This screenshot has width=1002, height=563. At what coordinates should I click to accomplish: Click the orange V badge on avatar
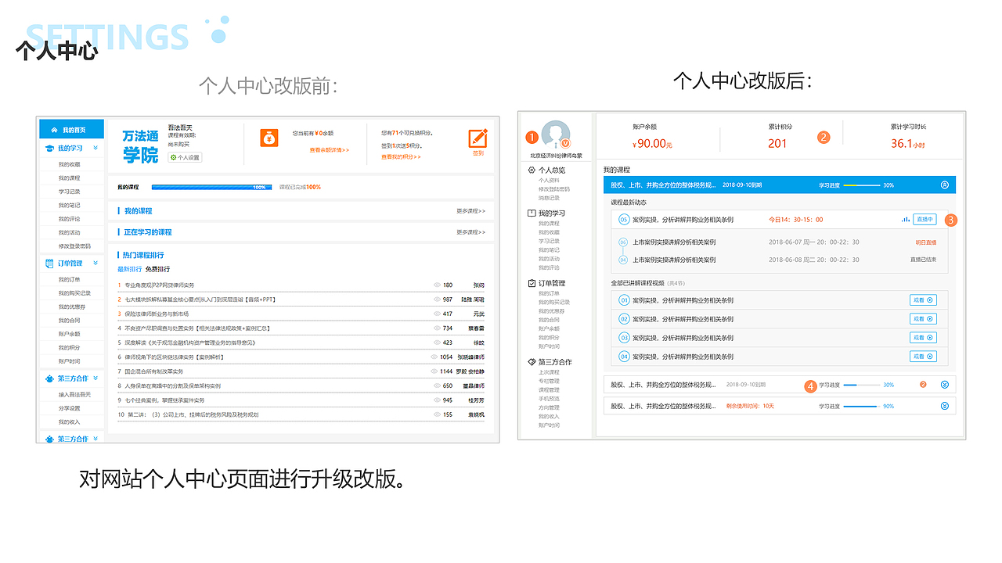565,144
